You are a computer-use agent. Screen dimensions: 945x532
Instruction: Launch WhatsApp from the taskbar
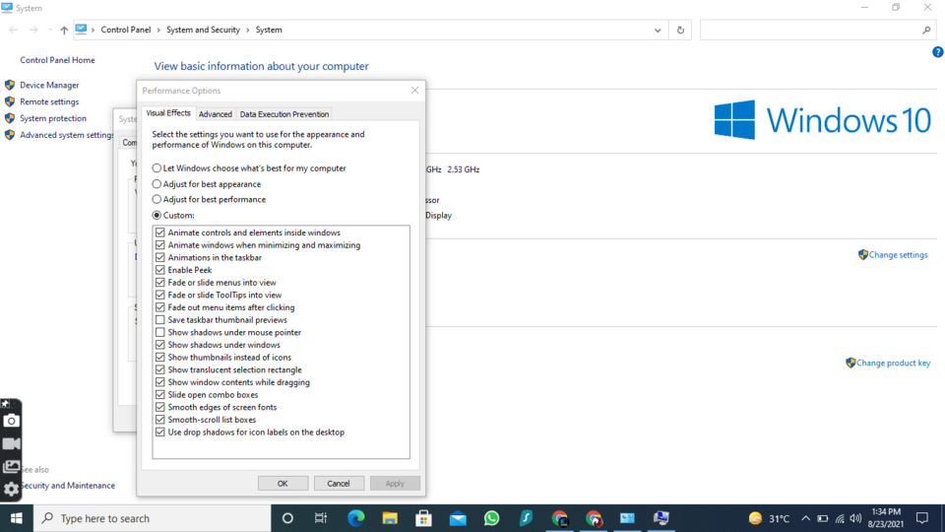tap(491, 518)
